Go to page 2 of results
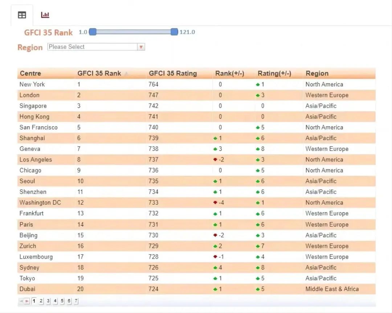 tap(41, 301)
